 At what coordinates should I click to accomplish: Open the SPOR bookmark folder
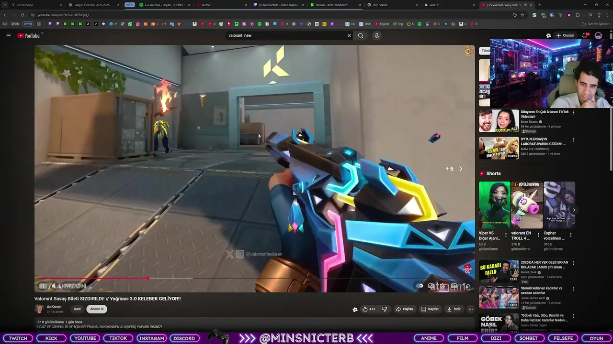click(x=15, y=24)
